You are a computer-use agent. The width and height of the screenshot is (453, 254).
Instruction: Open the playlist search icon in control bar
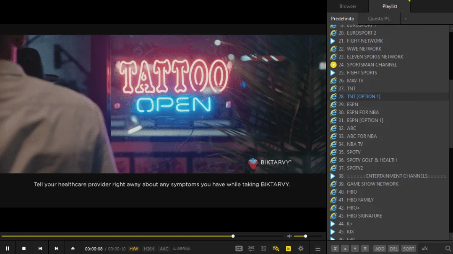pyautogui.click(x=276, y=248)
